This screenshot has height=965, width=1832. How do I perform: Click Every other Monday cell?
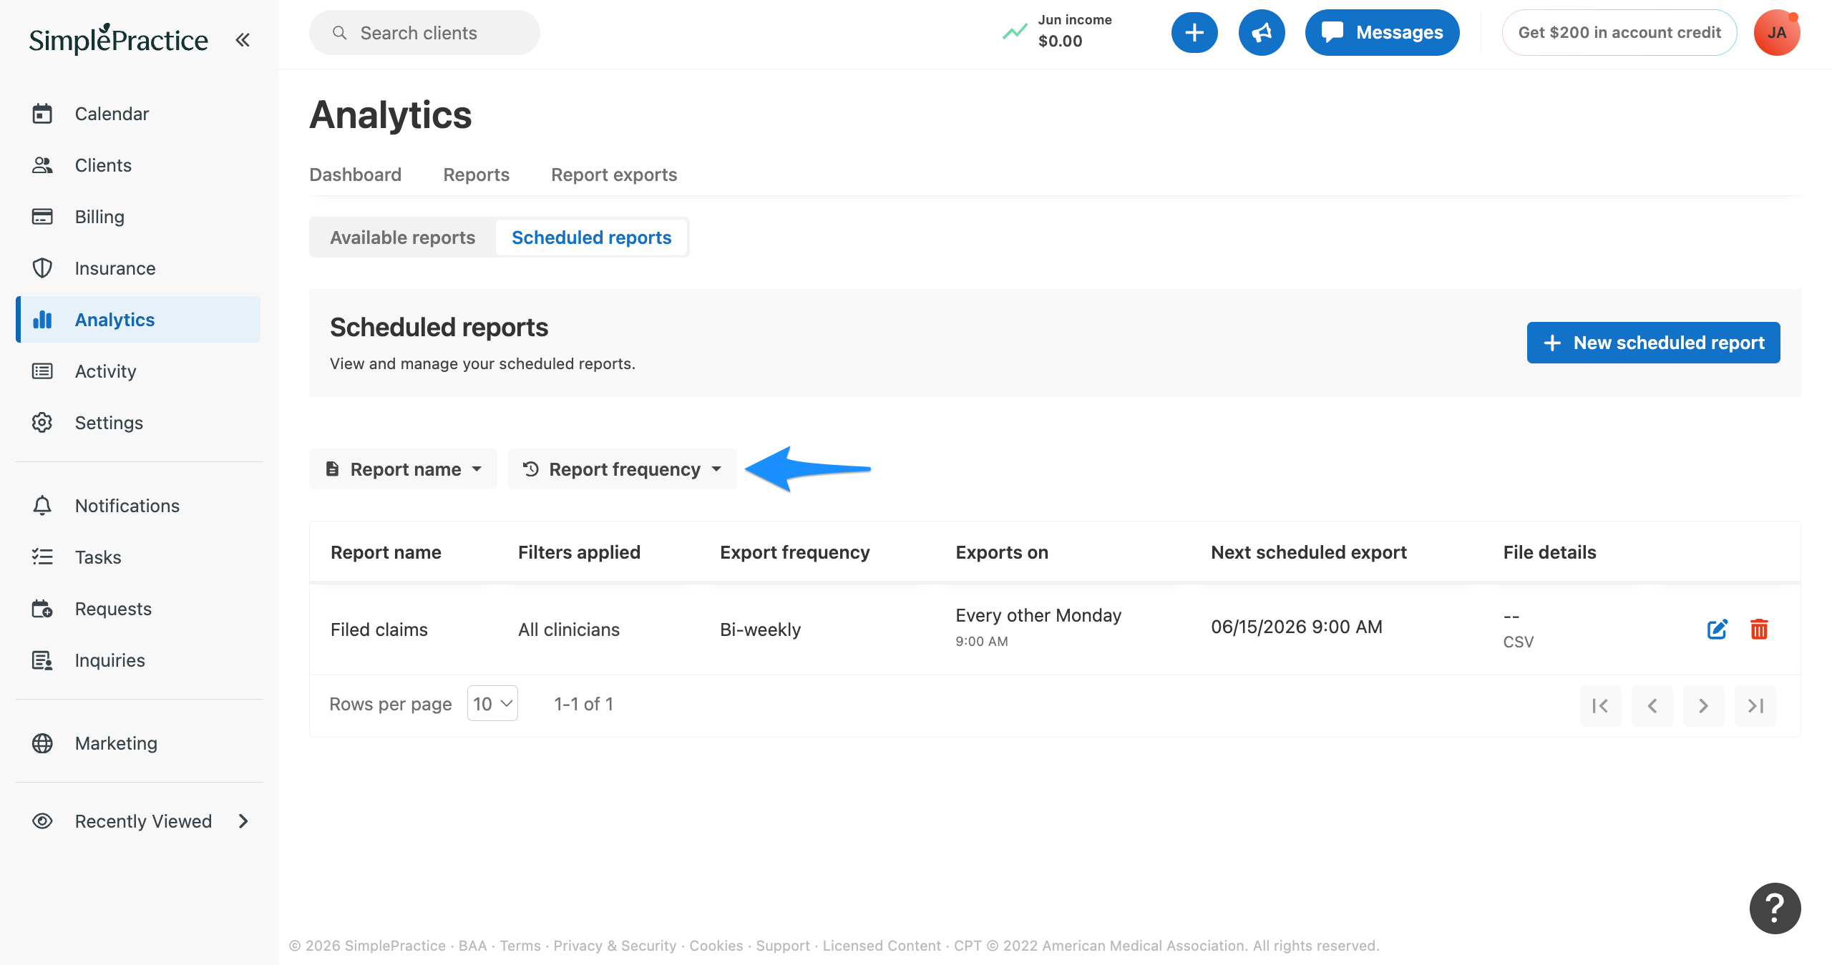pos(1038,615)
